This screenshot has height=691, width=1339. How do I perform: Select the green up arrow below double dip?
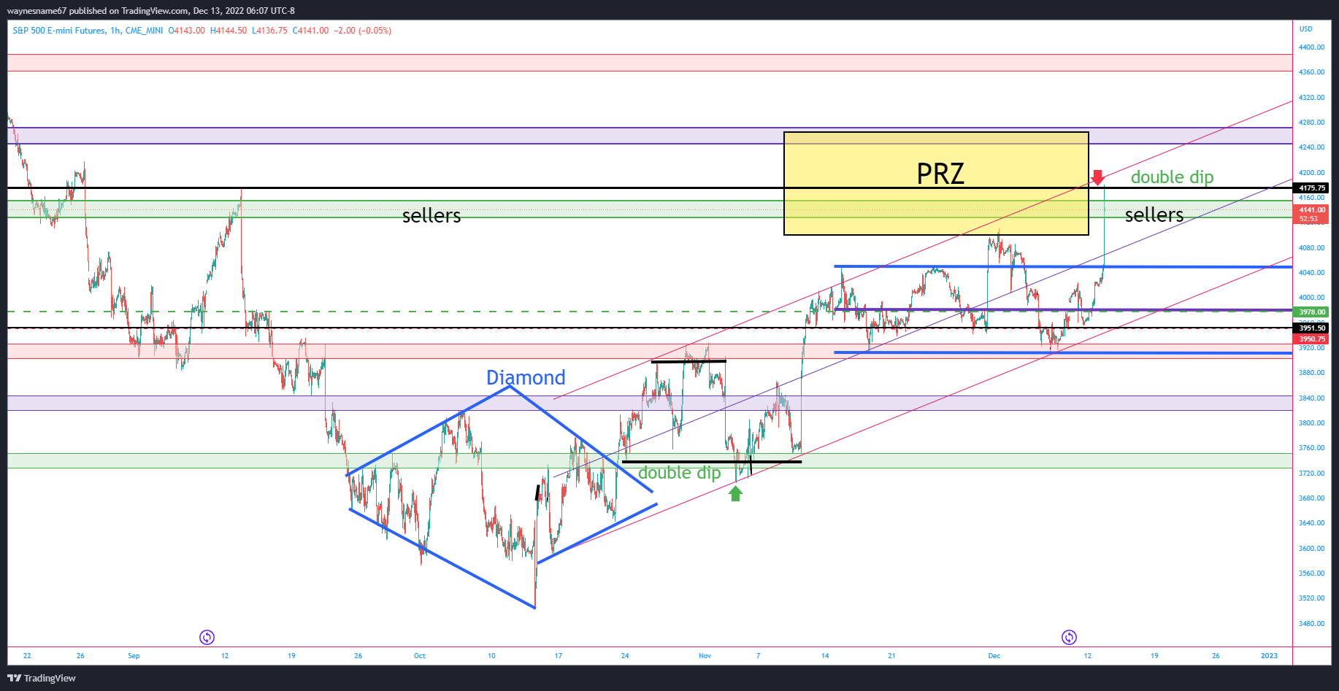point(735,493)
